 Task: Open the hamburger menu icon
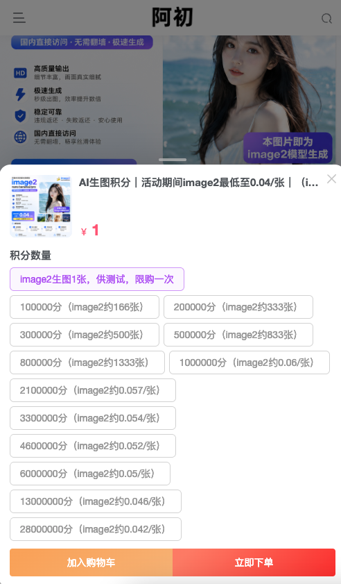coord(19,17)
